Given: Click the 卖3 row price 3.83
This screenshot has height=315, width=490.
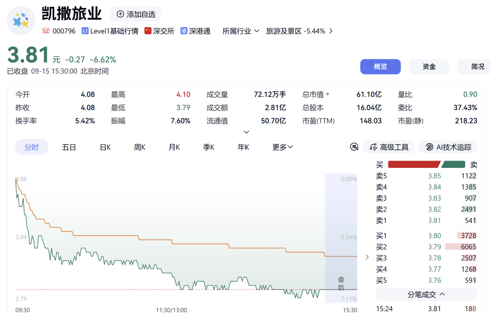Looking at the screenshot, I should click(x=434, y=198).
